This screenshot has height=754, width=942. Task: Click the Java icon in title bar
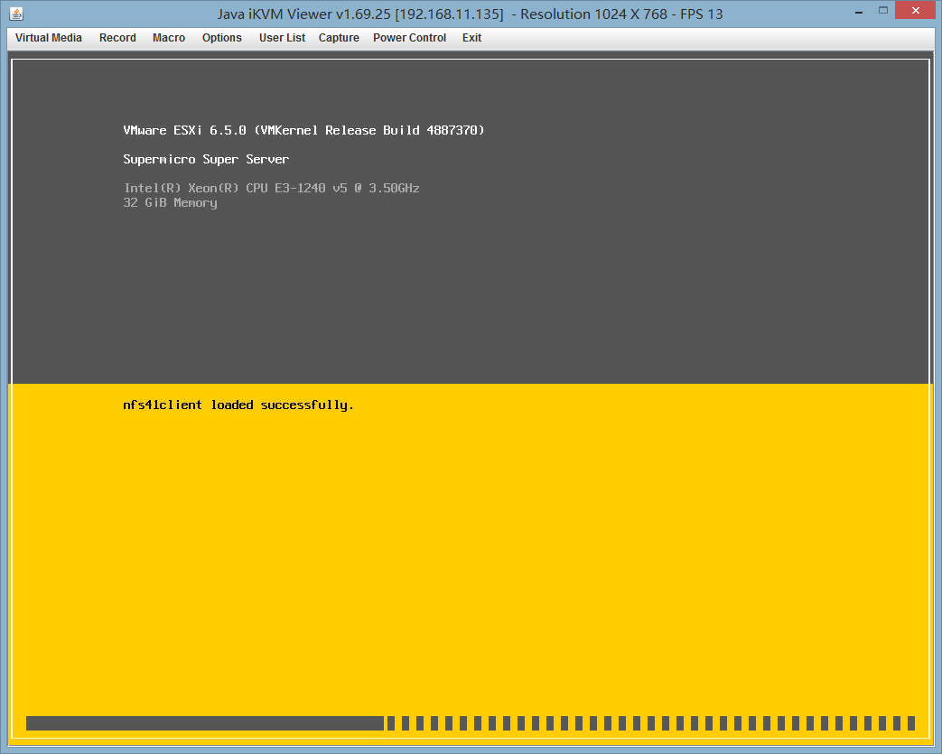[16, 14]
